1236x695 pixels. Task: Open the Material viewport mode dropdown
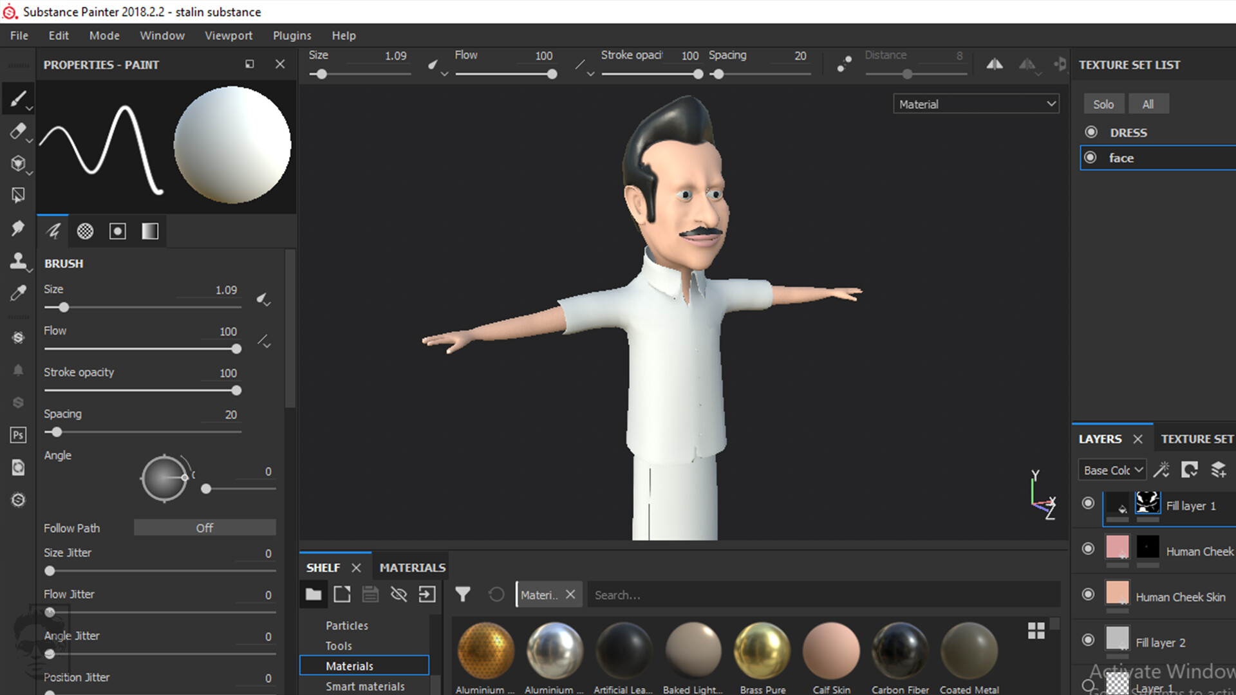[x=976, y=104]
